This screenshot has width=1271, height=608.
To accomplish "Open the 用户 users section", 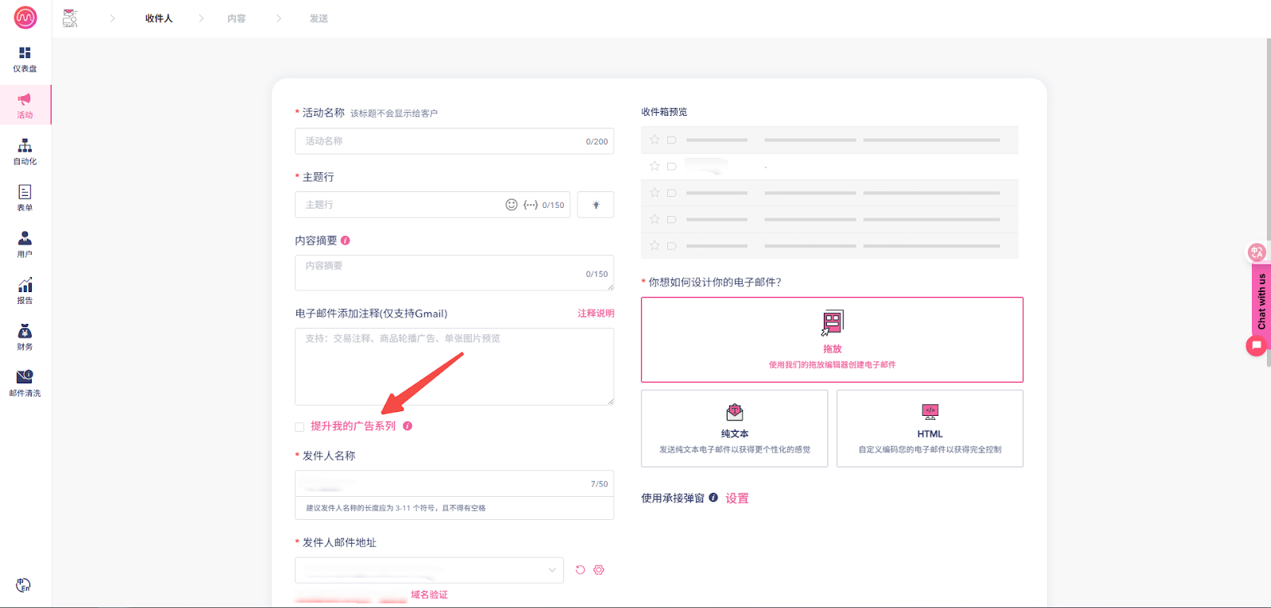I will coord(25,244).
